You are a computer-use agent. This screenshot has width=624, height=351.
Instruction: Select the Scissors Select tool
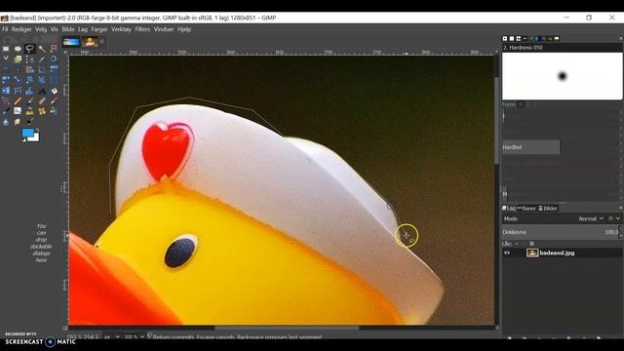click(x=6, y=59)
